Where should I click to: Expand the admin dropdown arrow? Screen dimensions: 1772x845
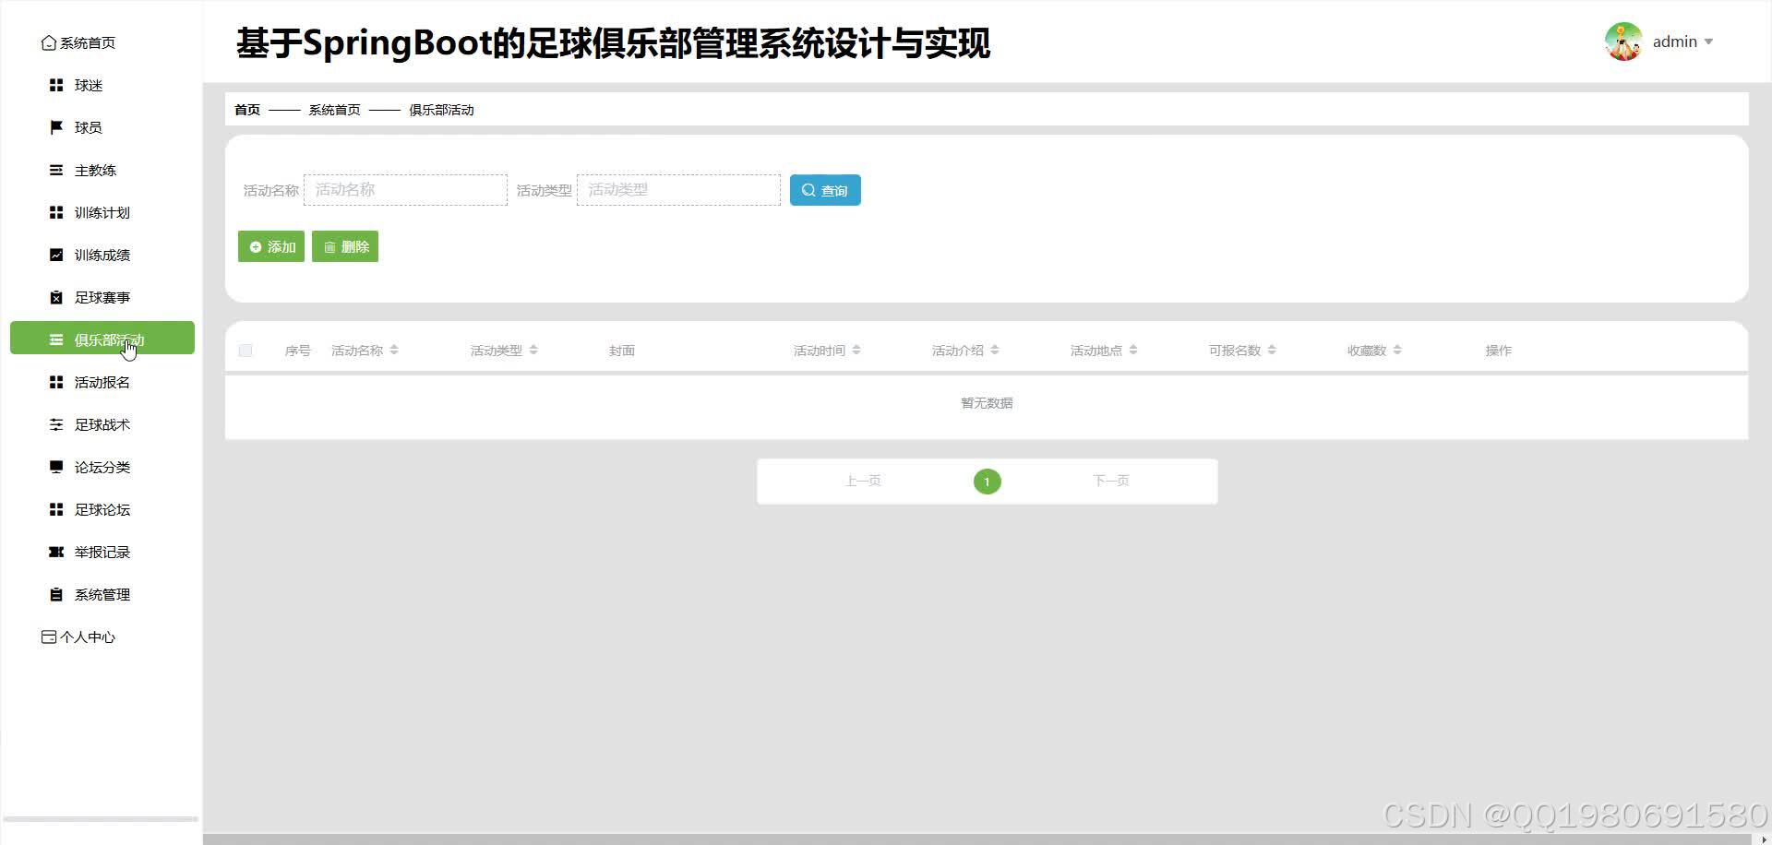(1708, 42)
